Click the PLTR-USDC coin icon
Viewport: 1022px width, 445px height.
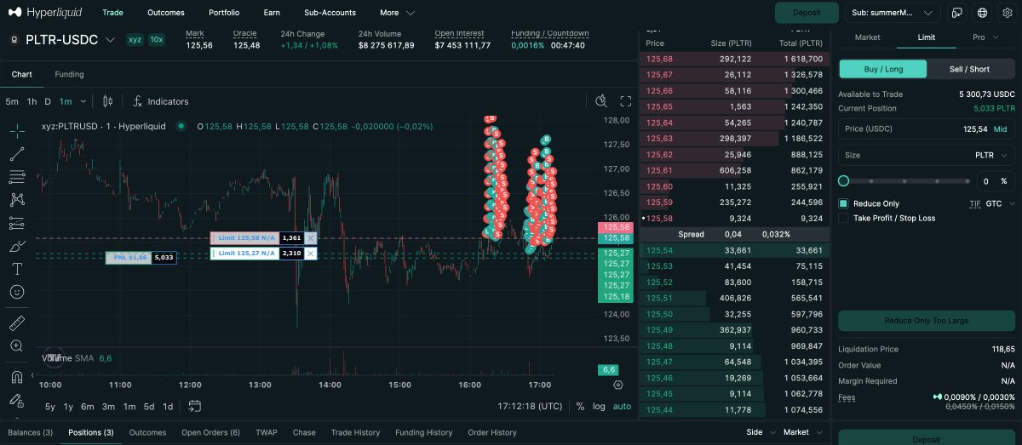(x=14, y=39)
